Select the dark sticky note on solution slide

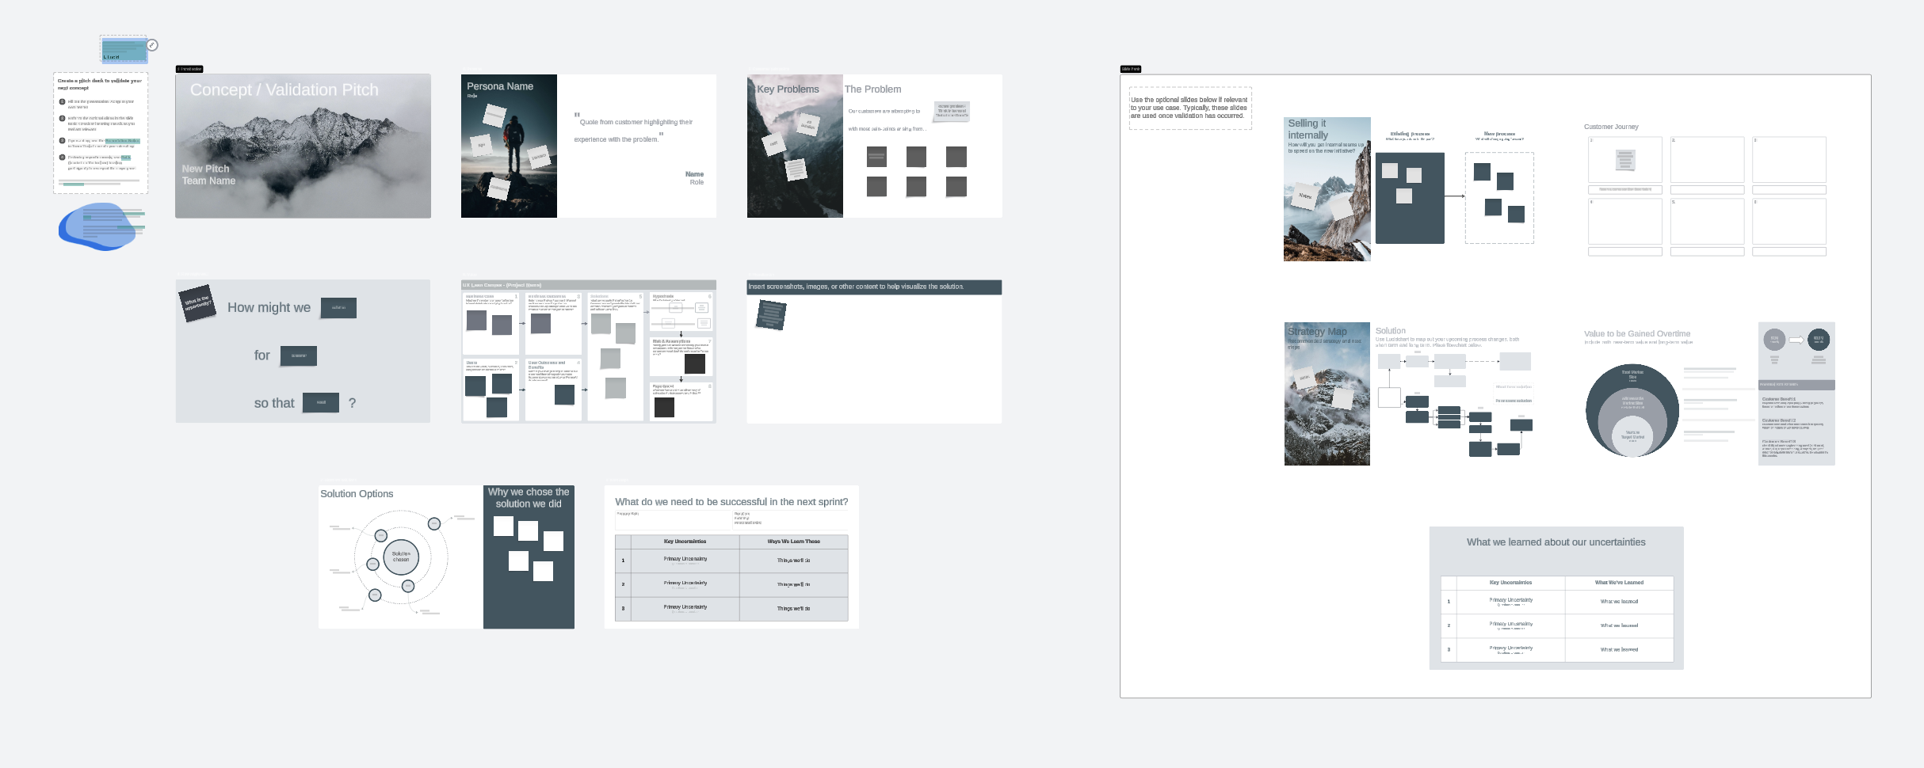click(x=770, y=314)
